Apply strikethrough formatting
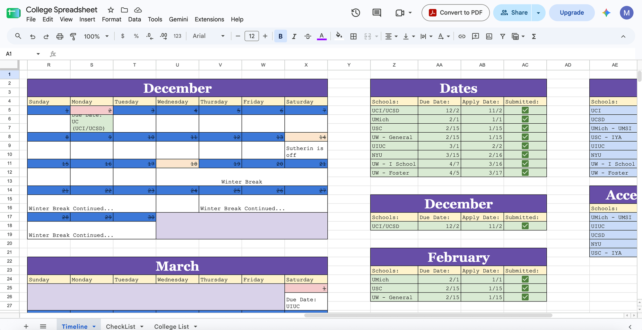 tap(308, 37)
